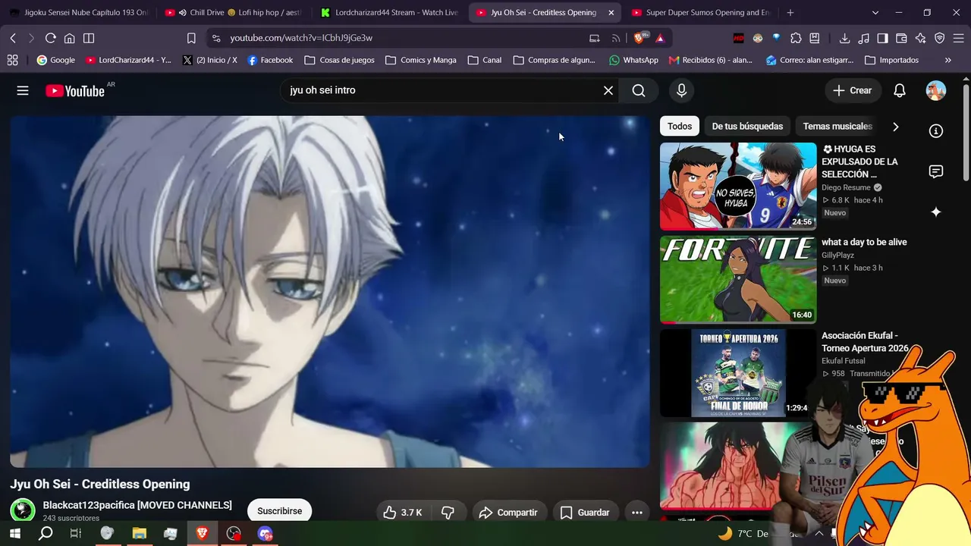Bookmark this page in the address bar
This screenshot has width=971, height=546.
[x=191, y=38]
